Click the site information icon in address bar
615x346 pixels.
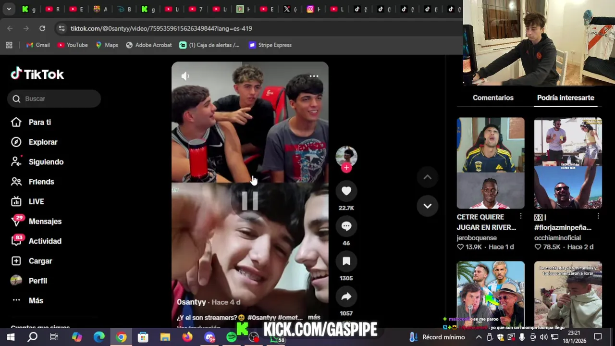tap(61, 28)
